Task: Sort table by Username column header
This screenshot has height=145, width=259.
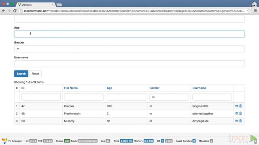Action: [199, 88]
